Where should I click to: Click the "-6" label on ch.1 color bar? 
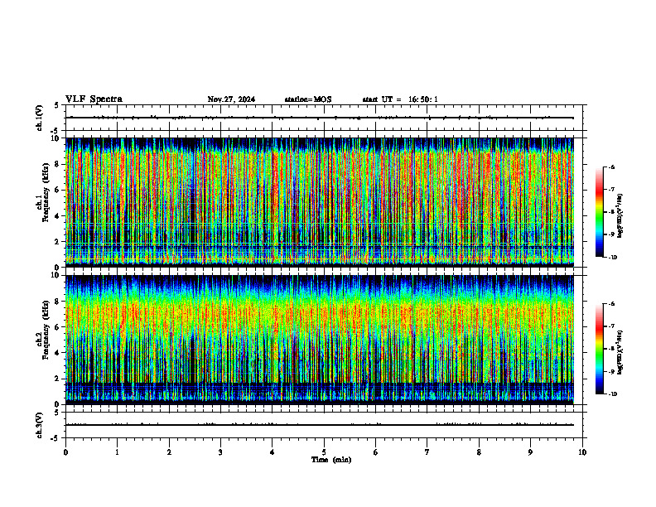click(611, 167)
